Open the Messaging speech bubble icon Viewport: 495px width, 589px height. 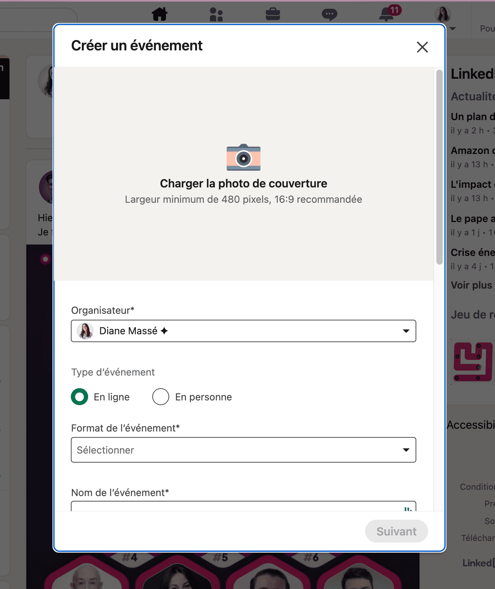pyautogui.click(x=329, y=15)
